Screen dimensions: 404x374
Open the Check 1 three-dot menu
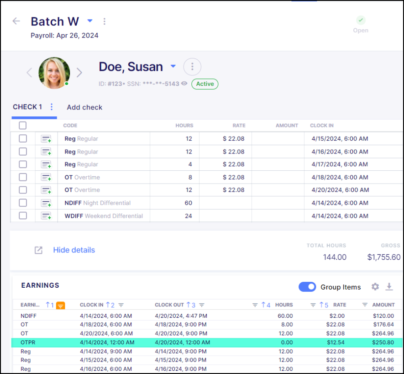tap(52, 107)
